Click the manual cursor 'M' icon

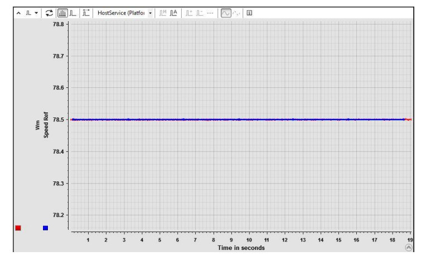click(x=162, y=11)
